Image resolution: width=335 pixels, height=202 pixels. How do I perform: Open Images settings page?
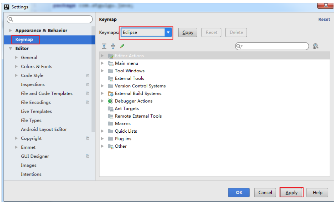coord(28,165)
